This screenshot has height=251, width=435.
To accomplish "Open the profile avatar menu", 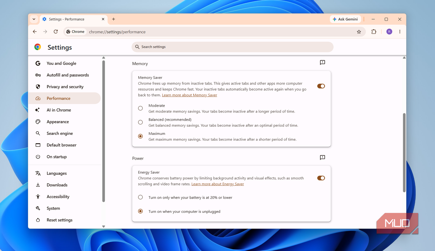I will [x=389, y=32].
